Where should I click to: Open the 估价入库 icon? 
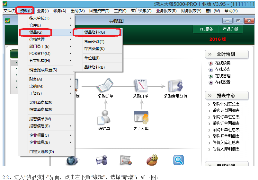click(141, 118)
